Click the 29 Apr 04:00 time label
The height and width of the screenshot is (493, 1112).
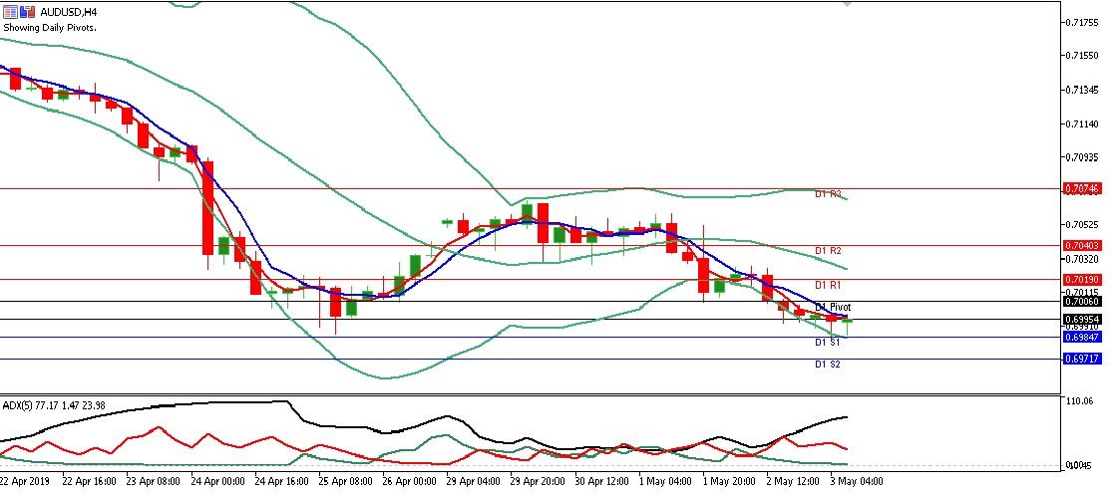coord(474,482)
